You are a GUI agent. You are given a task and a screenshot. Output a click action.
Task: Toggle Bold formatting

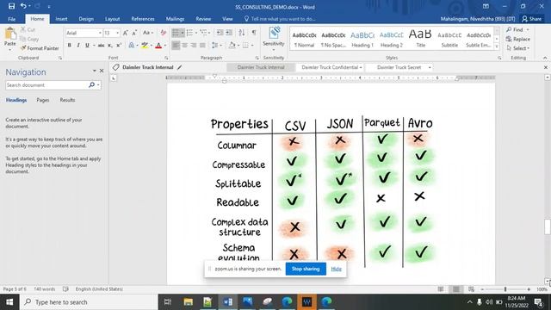[x=69, y=46]
